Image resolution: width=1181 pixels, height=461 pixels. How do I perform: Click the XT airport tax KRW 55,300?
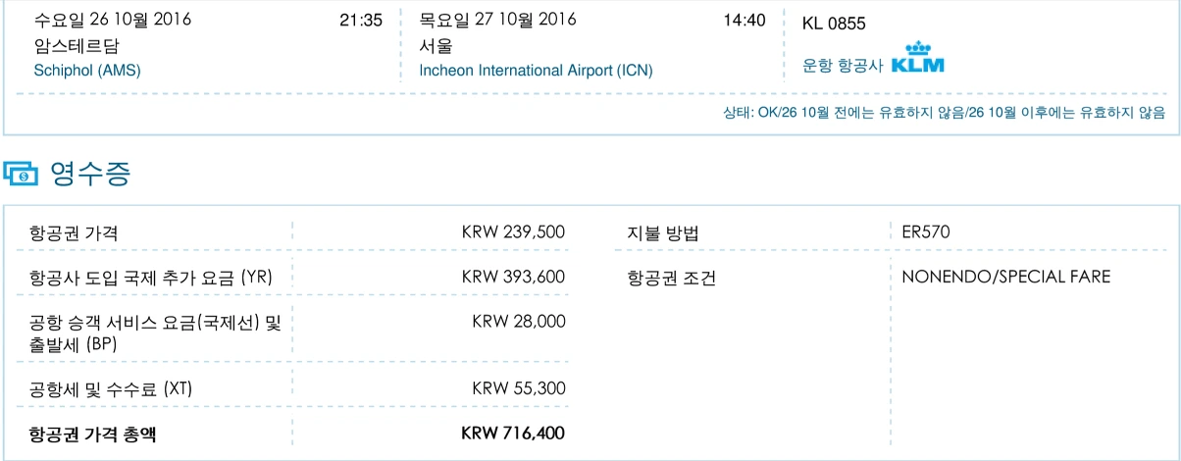(518, 388)
